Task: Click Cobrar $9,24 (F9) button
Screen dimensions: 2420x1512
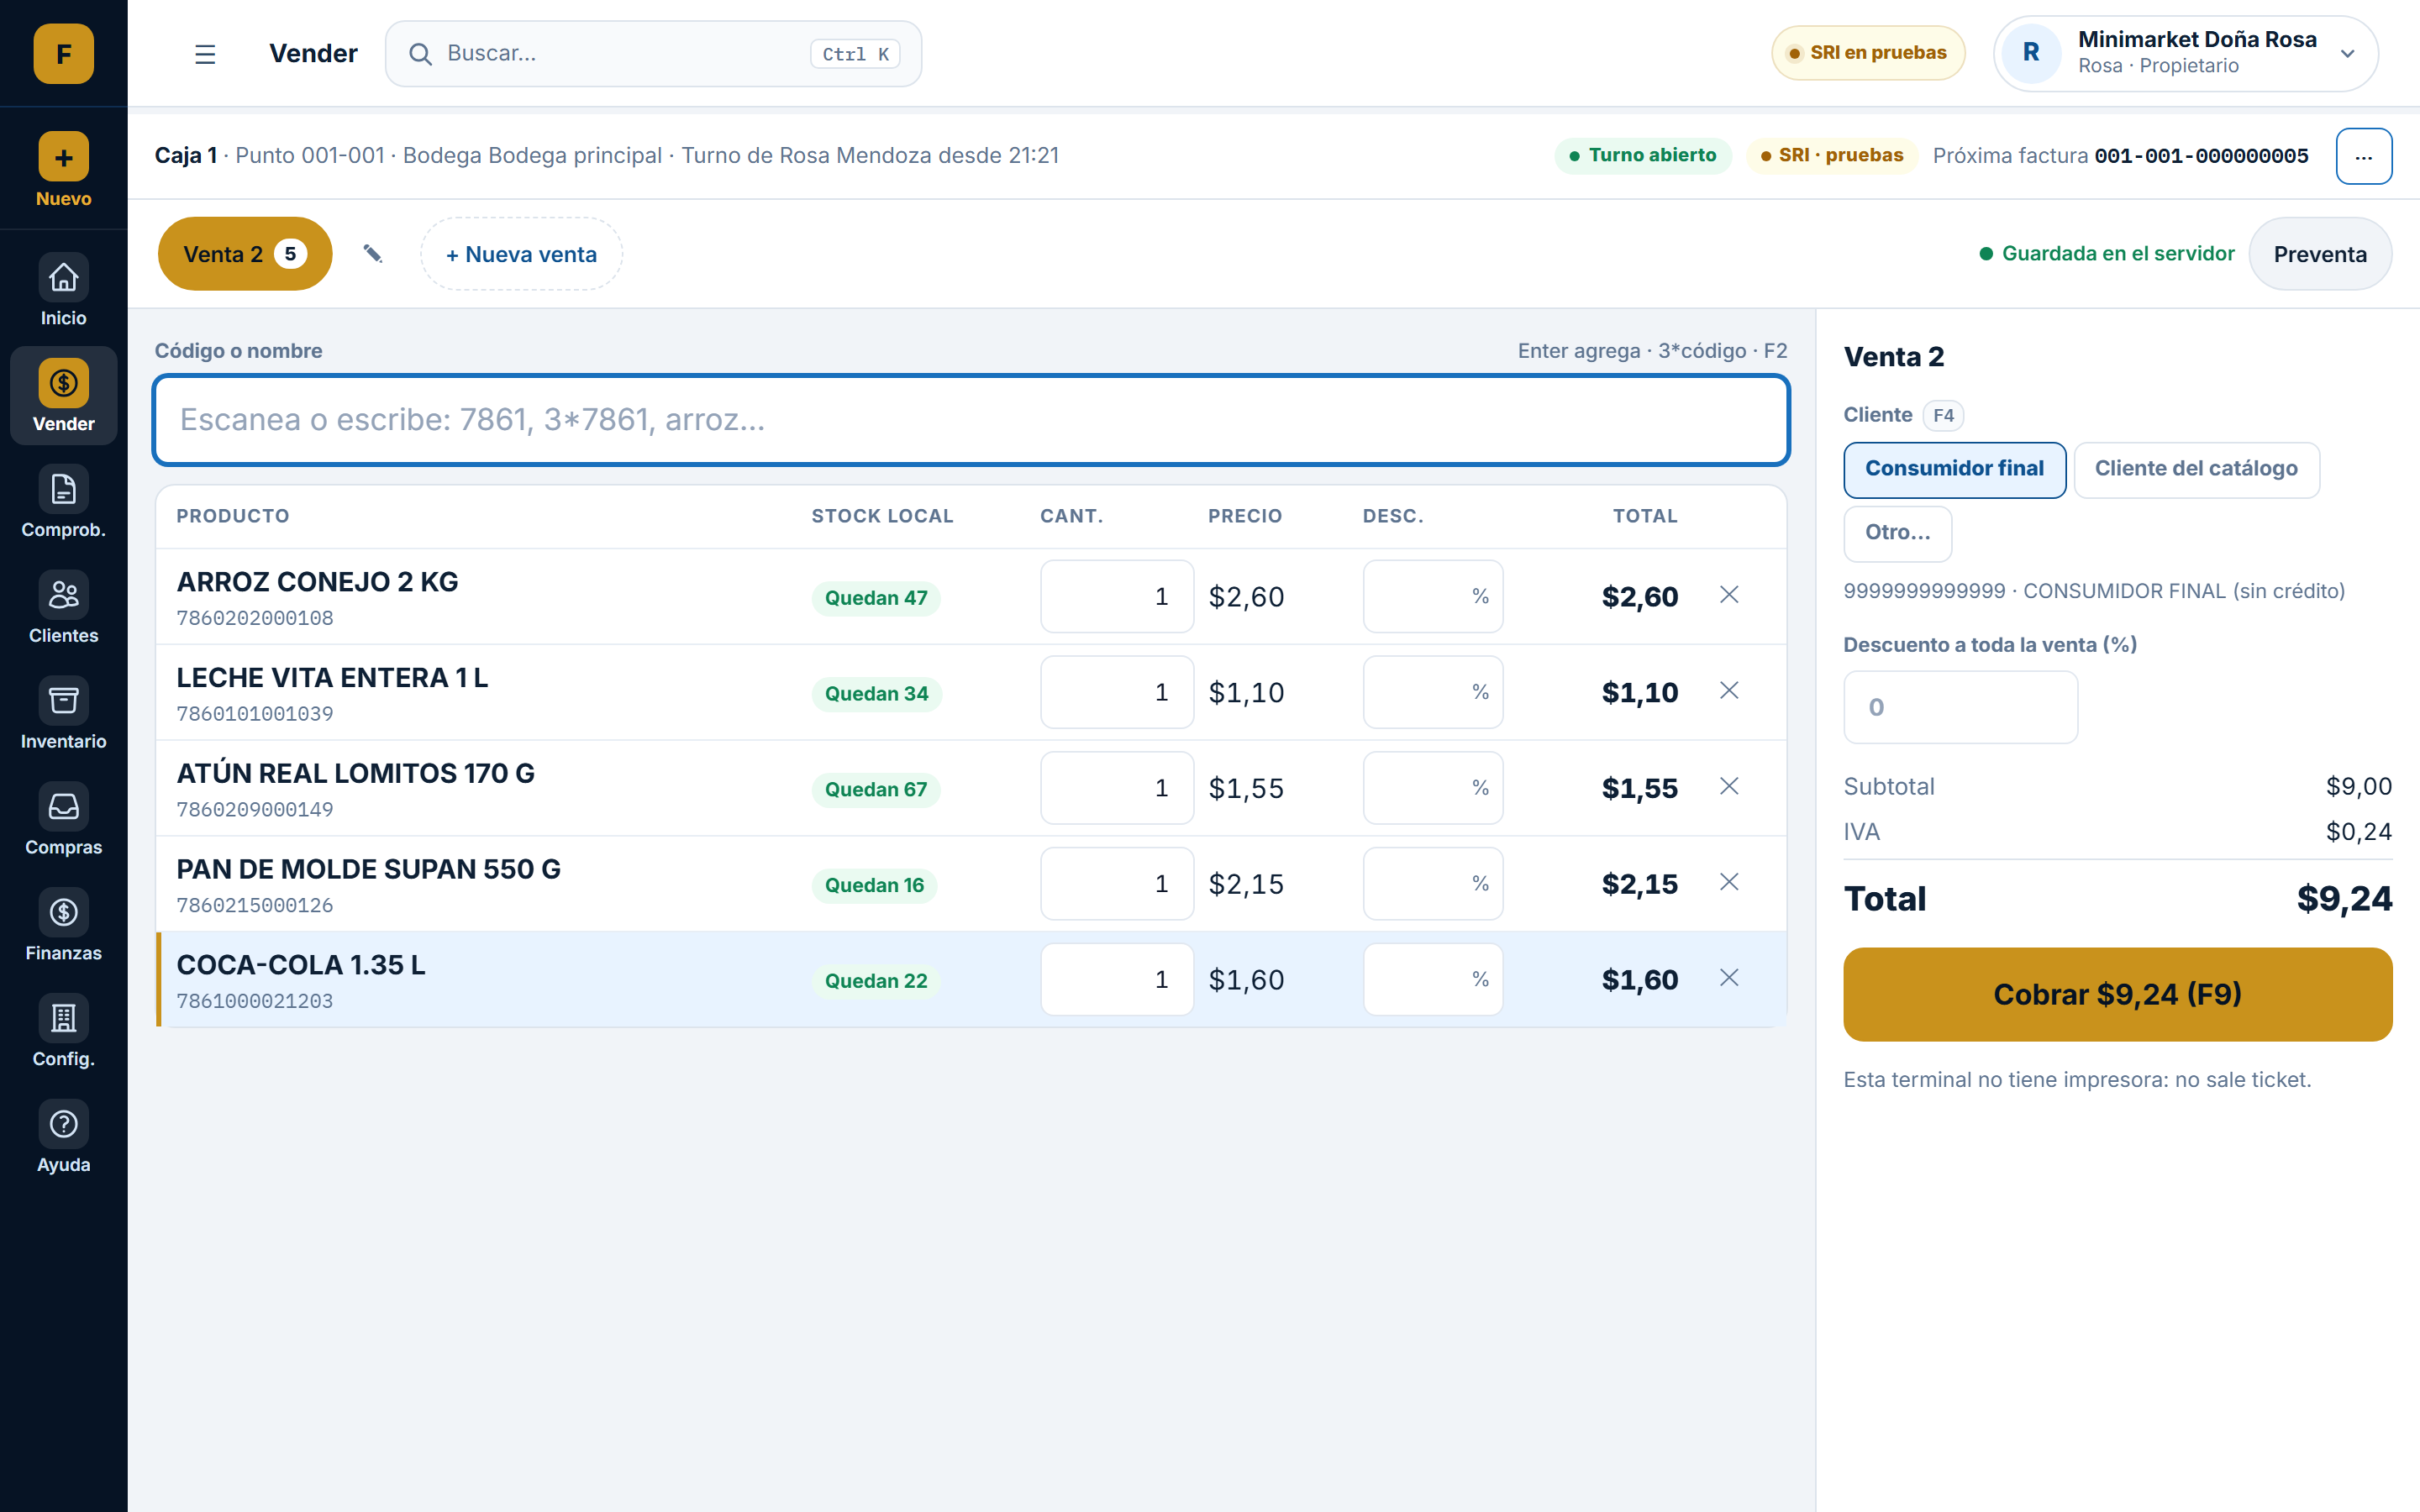Action: pos(2117,994)
